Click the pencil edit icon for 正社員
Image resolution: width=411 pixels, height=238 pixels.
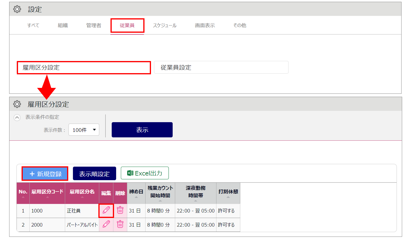[106, 211]
